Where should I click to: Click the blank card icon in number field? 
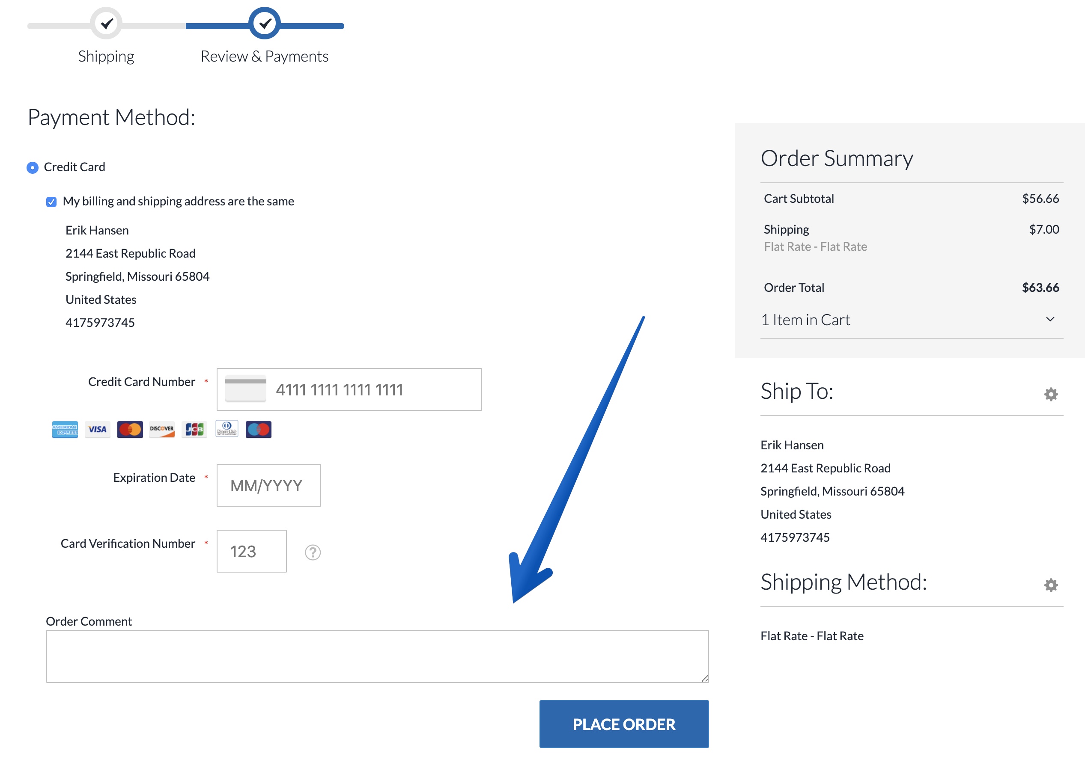pos(246,389)
